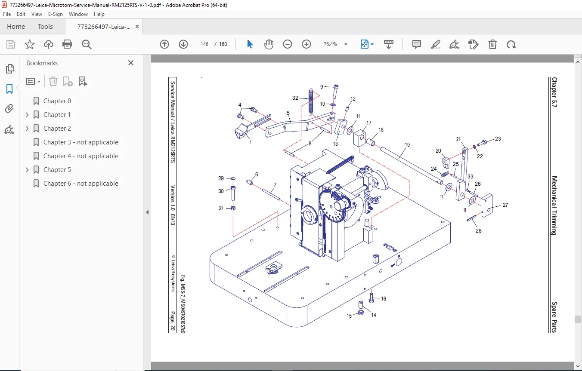The width and height of the screenshot is (582, 371).
Task: Close the open document tab
Action: tap(137, 27)
